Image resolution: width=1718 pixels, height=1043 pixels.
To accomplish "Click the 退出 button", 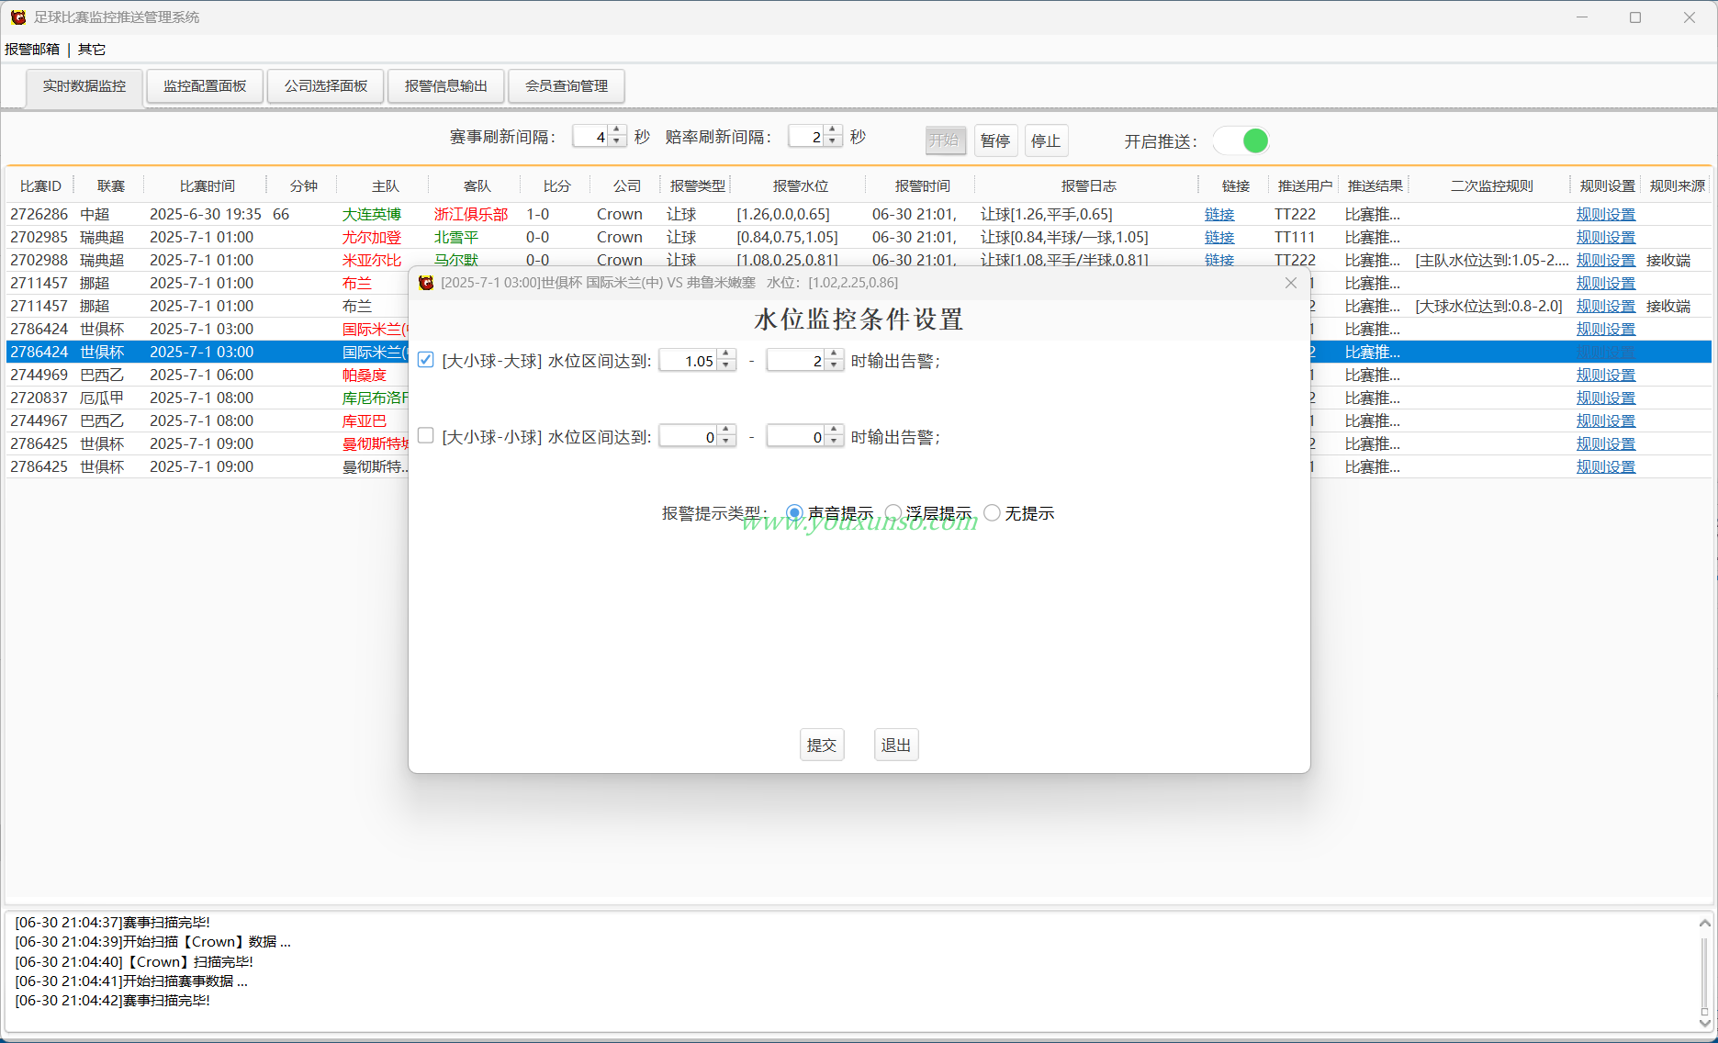I will 896,746.
